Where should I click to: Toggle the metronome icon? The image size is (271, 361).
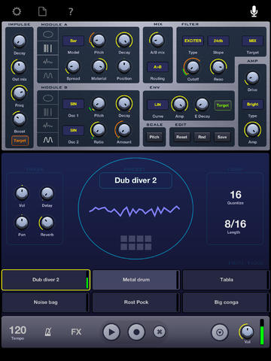tap(48, 332)
